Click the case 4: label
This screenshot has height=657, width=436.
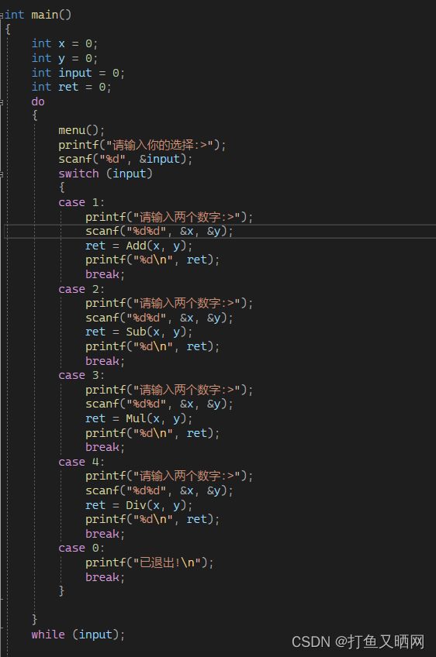[81, 462]
